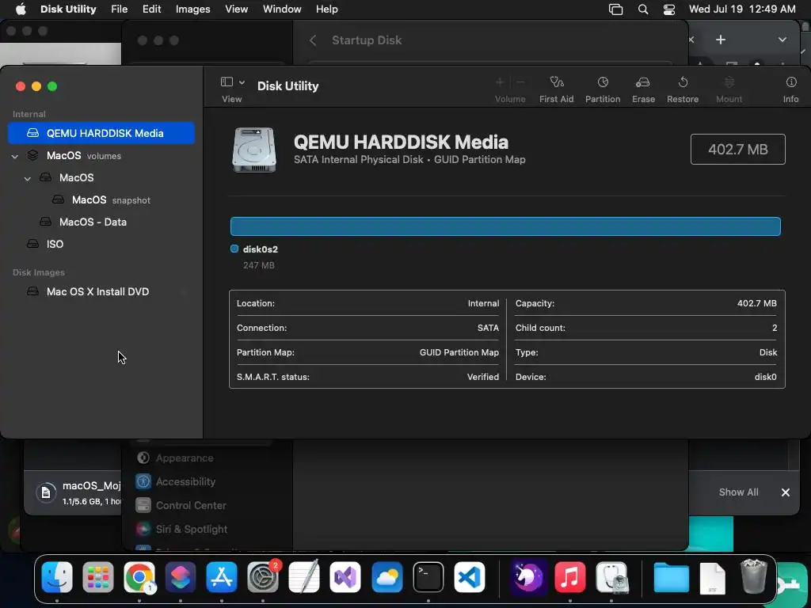Select QEMU HARDDISK Media in sidebar

[x=101, y=133]
